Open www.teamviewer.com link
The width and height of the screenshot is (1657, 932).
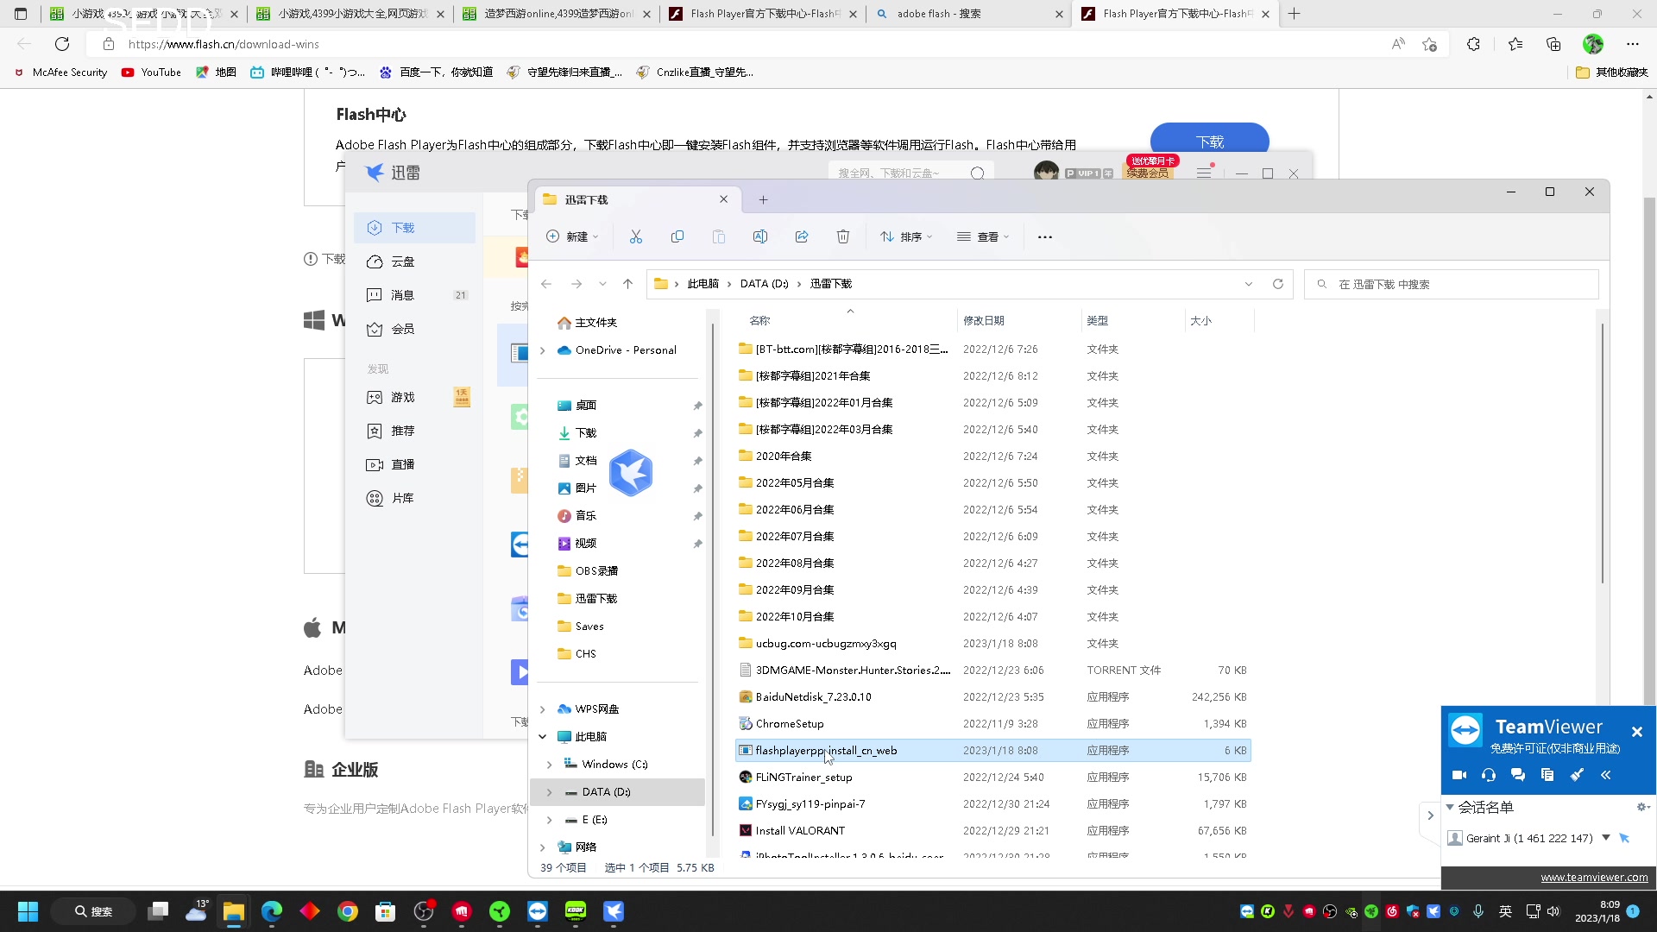pos(1594,878)
